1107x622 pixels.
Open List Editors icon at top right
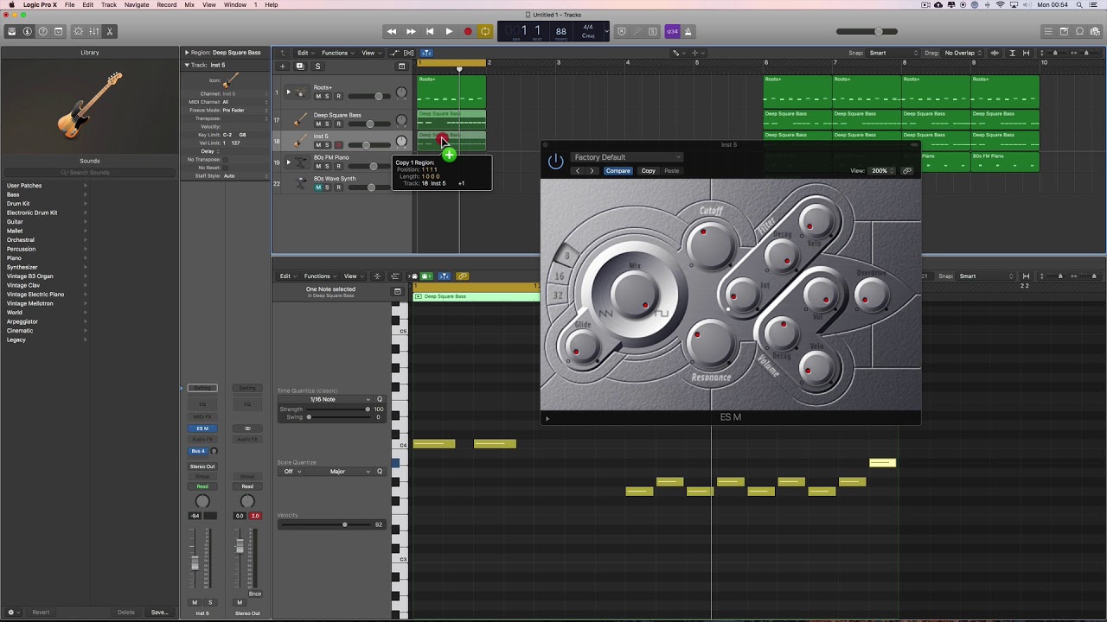coord(1048,32)
